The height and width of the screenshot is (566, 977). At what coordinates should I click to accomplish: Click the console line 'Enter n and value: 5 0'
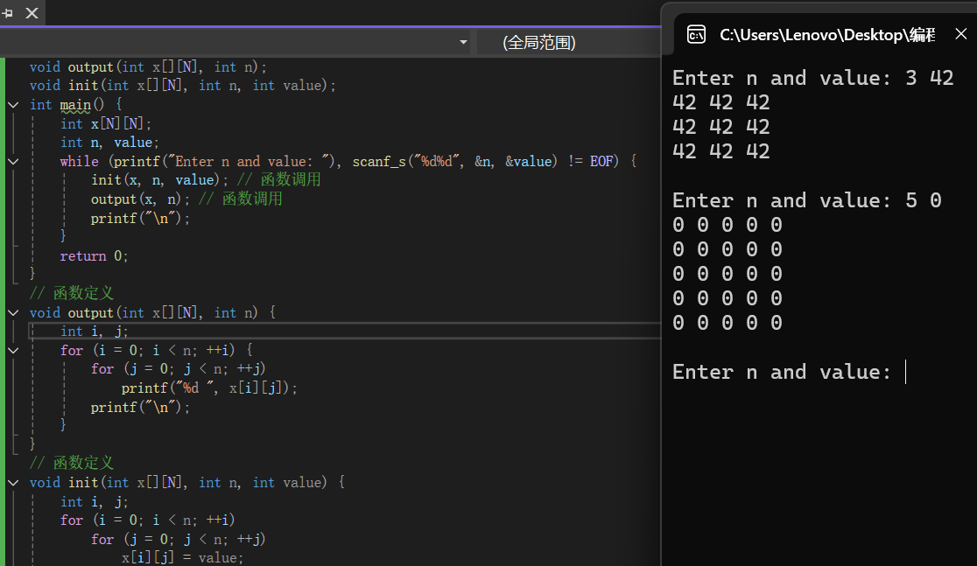coord(807,200)
